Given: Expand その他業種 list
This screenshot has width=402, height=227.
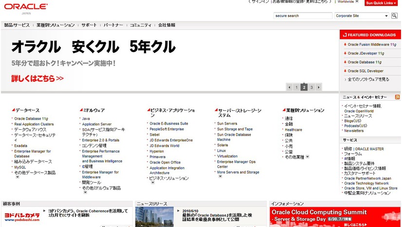Looking at the screenshot, I should pyautogui.click(x=308, y=157).
